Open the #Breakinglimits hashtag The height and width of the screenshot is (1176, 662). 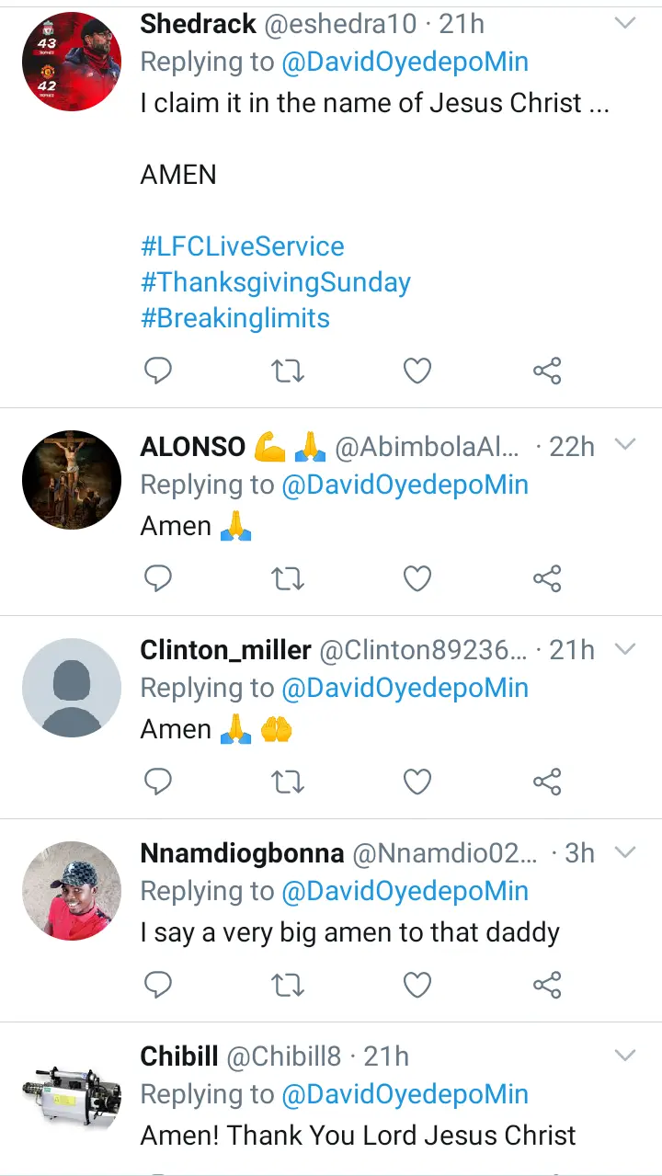(x=234, y=318)
